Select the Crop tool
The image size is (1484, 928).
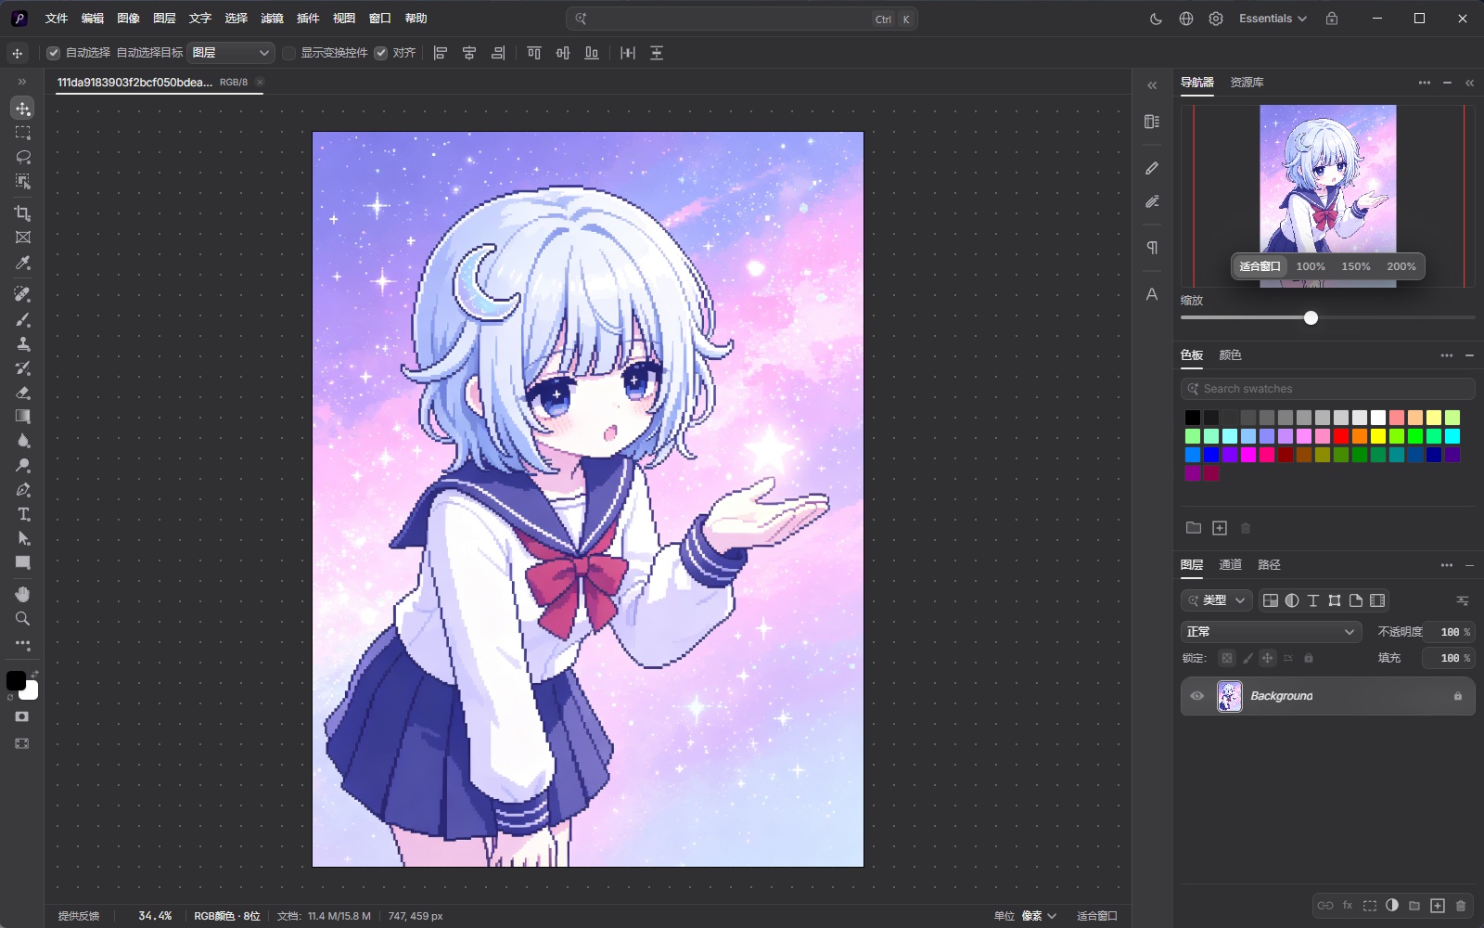pyautogui.click(x=23, y=213)
